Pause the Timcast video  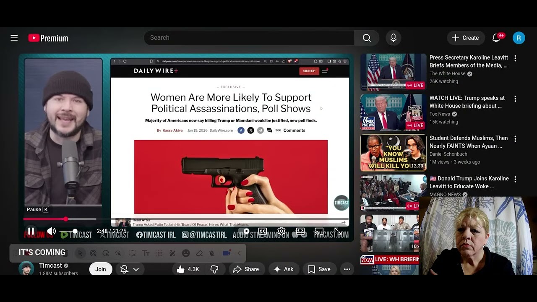coord(31,231)
